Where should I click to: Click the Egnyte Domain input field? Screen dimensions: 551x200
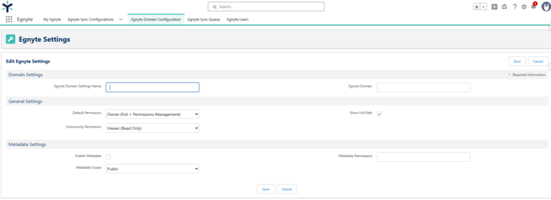point(424,87)
